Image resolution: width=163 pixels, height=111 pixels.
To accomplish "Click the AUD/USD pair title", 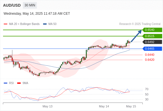I will coord(12,5).
